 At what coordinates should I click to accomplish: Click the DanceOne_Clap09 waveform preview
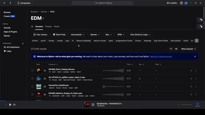pyautogui.click(x=113, y=87)
